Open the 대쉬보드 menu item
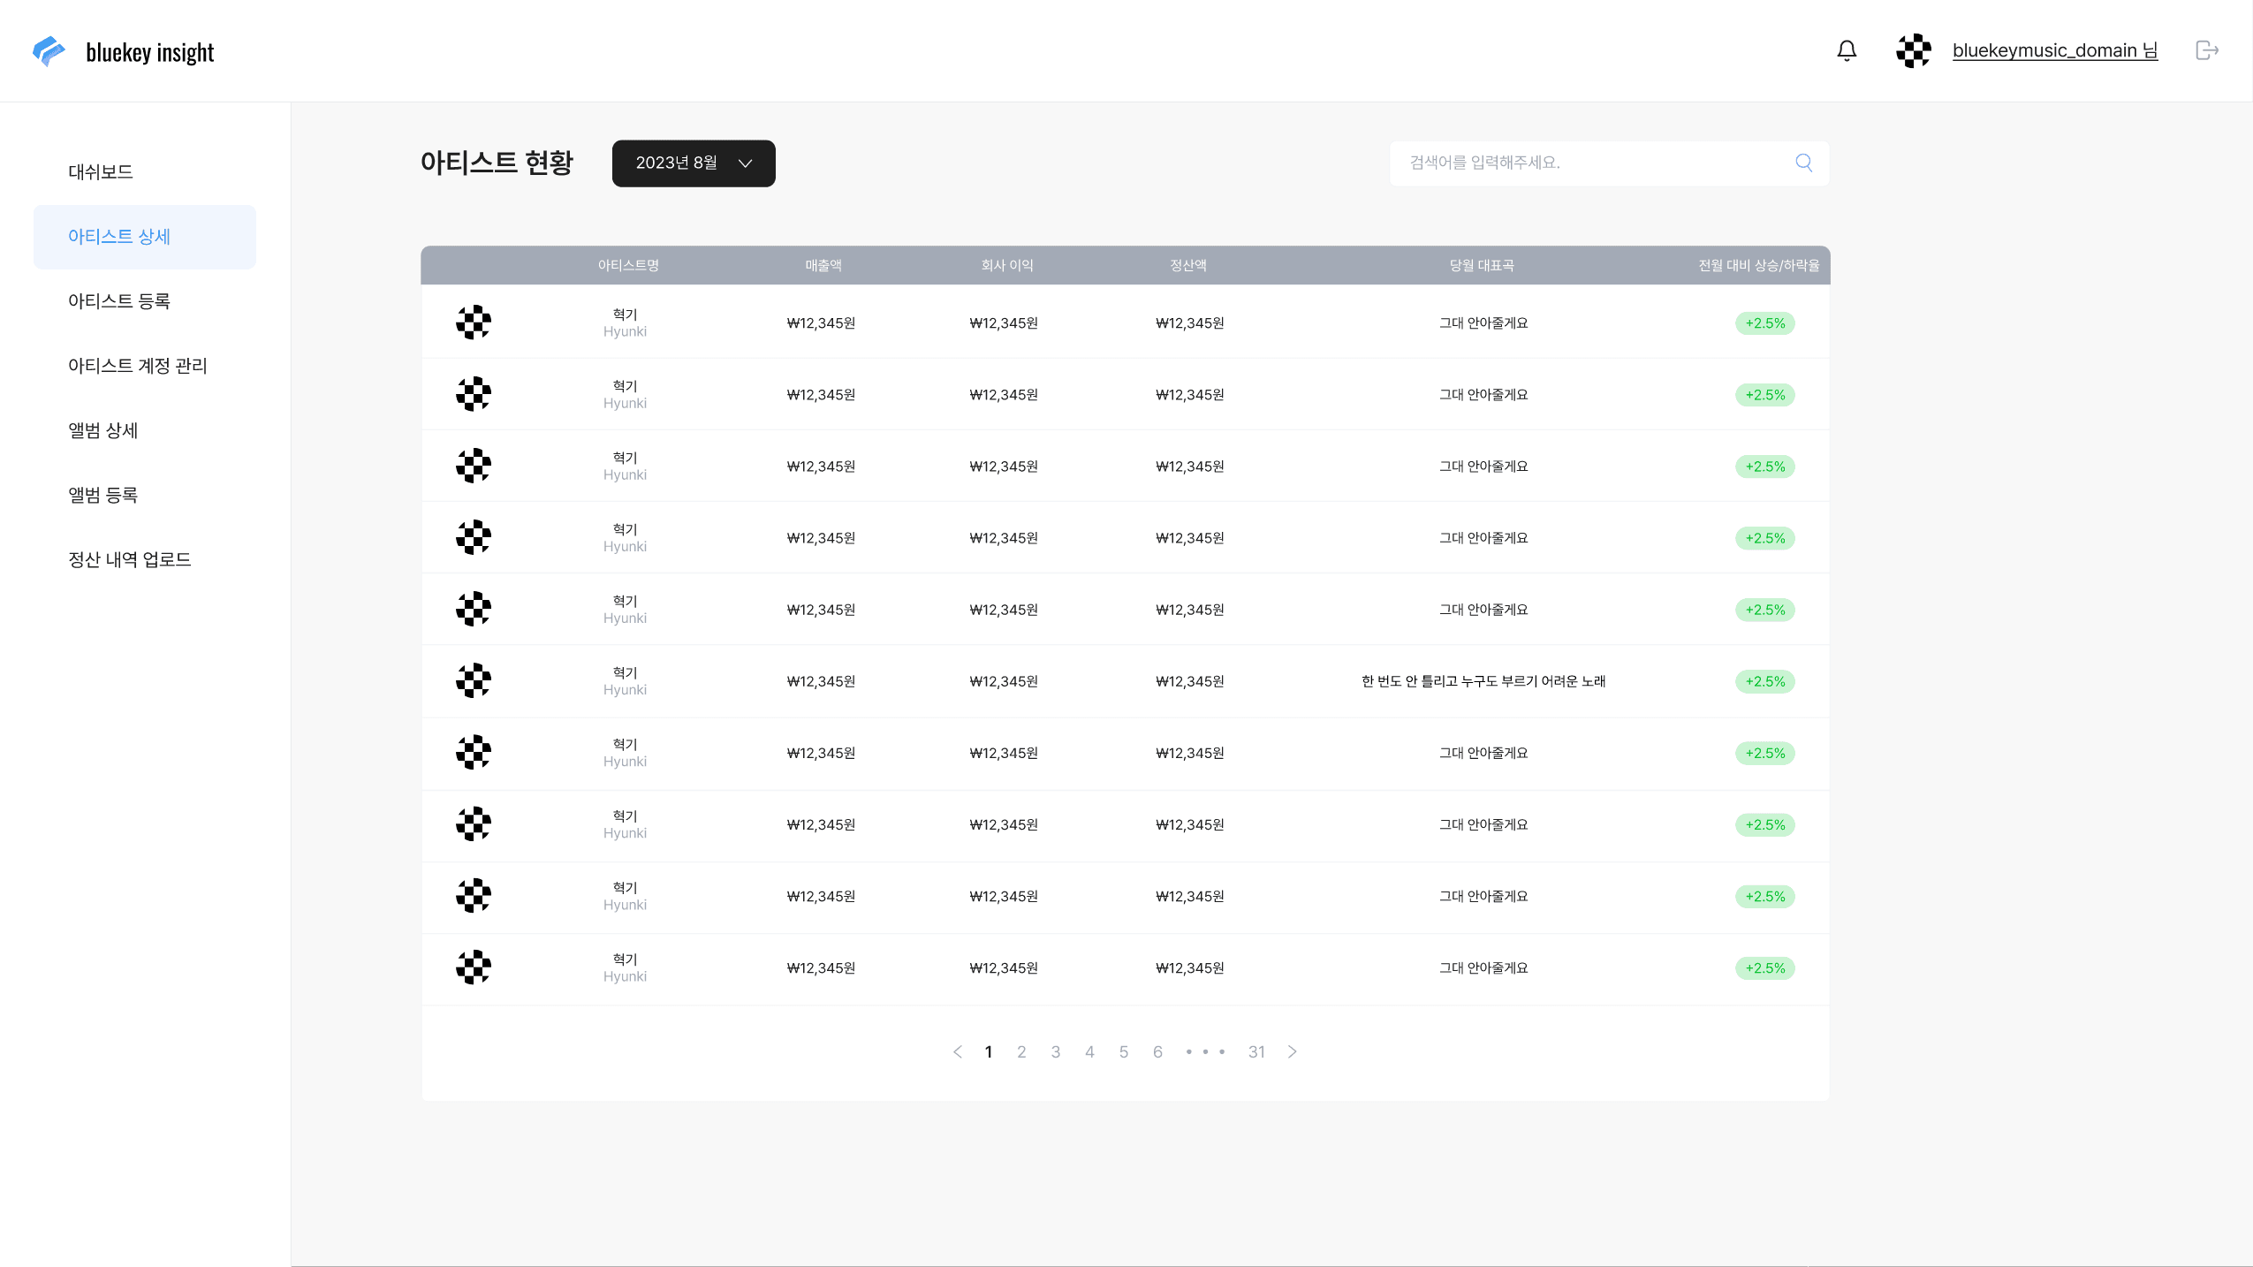This screenshot has width=2253, height=1267. click(101, 171)
